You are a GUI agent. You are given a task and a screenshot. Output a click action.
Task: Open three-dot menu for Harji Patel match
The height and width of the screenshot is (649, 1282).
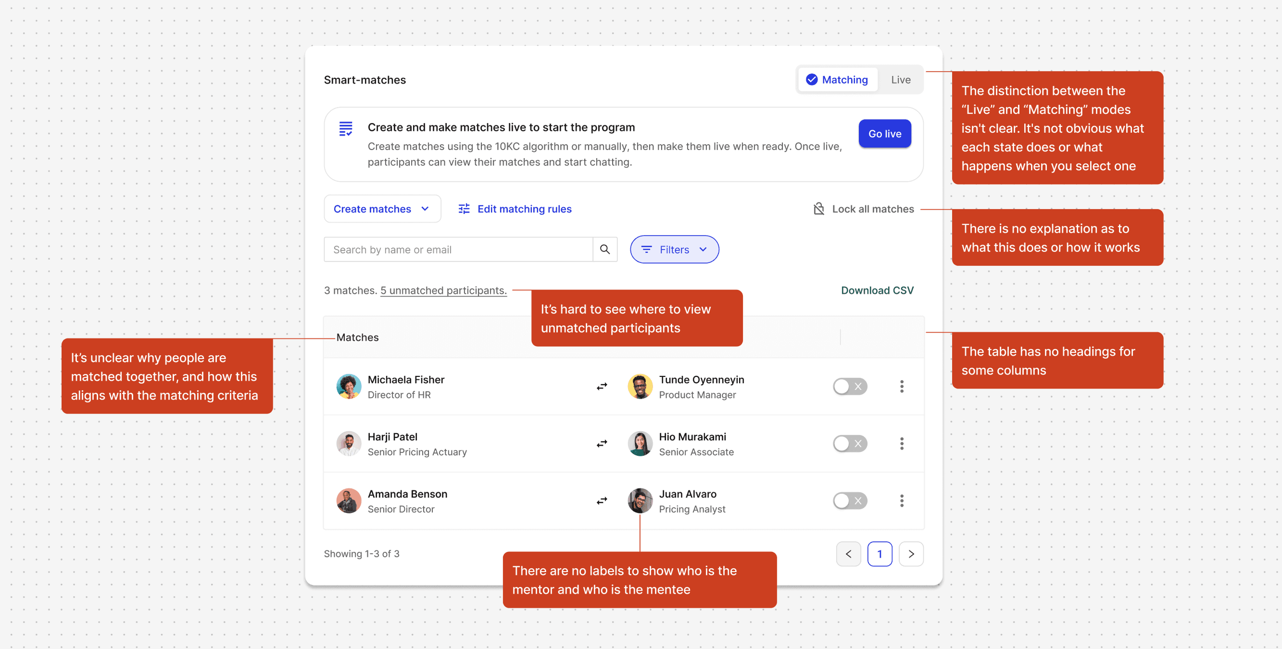[x=901, y=443]
